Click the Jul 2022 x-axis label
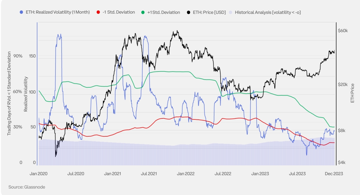Viewport: 360px width, 195px height. [x=223, y=174]
